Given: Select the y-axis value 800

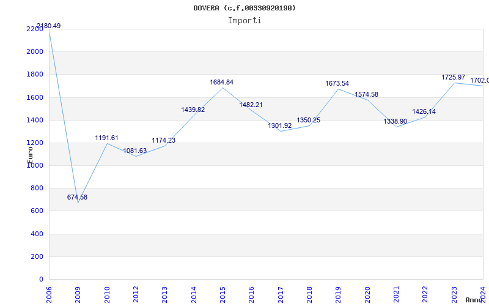Looking at the screenshot, I should pyautogui.click(x=37, y=188).
